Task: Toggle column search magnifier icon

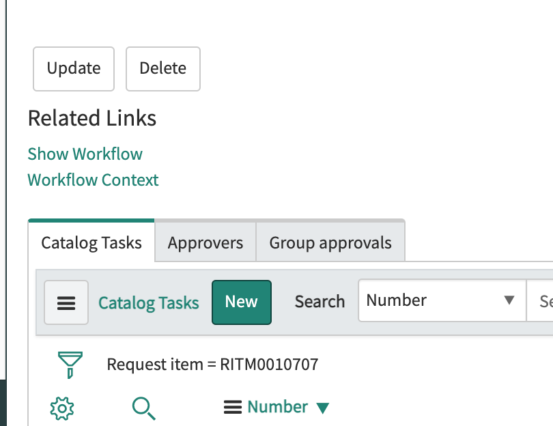Action: point(143,408)
